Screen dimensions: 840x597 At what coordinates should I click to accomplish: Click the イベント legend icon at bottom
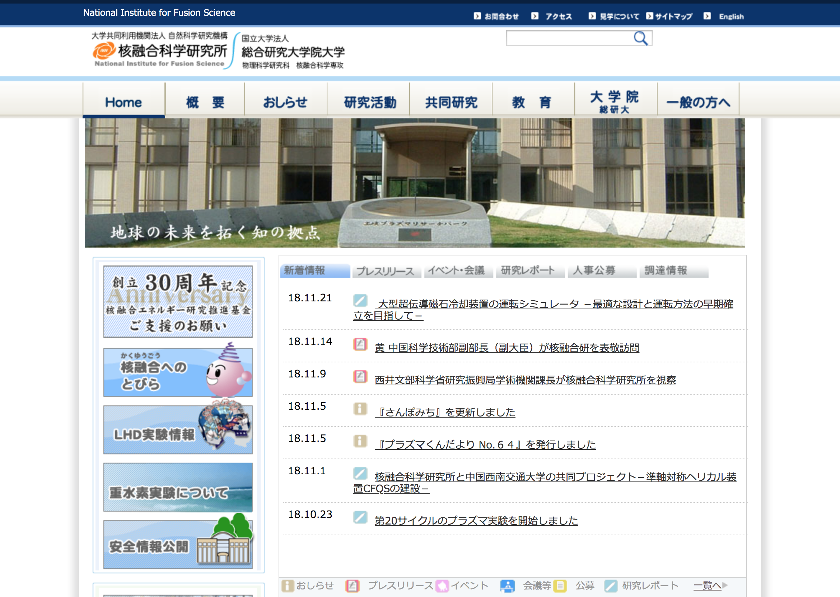click(442, 586)
